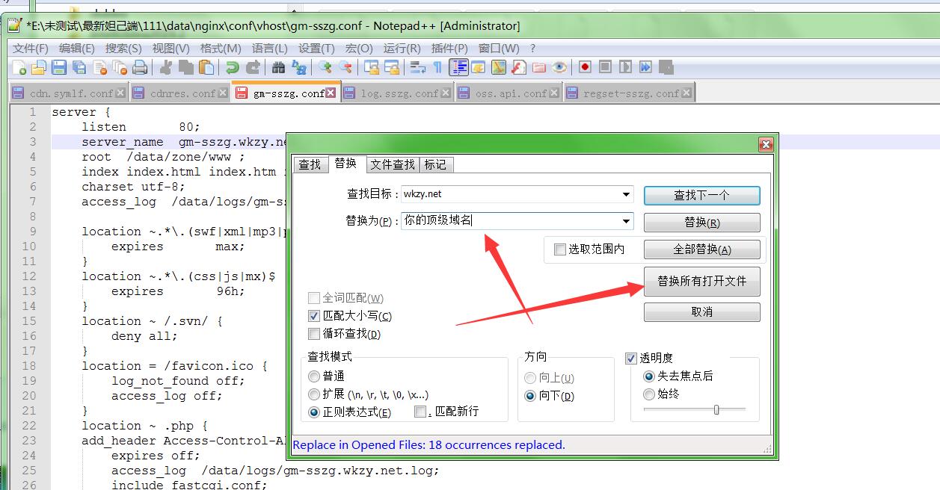Screen dimensions: 940x490
Task: Expand the 替换为 history dropdown
Action: tap(626, 222)
